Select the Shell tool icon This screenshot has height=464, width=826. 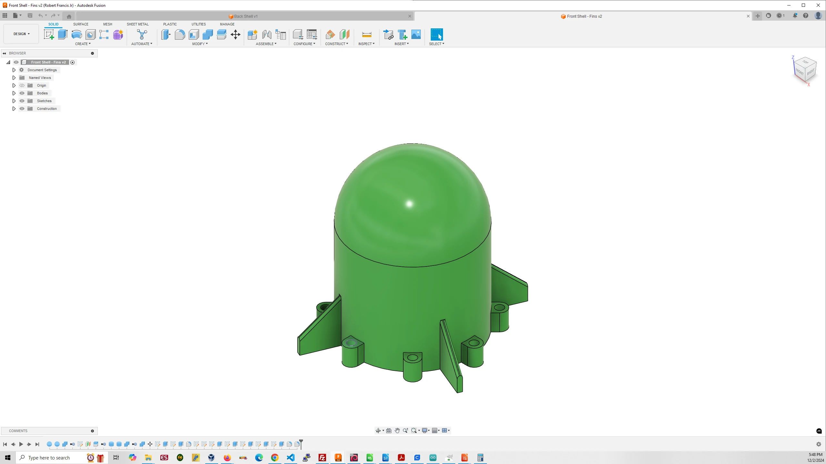point(194,34)
